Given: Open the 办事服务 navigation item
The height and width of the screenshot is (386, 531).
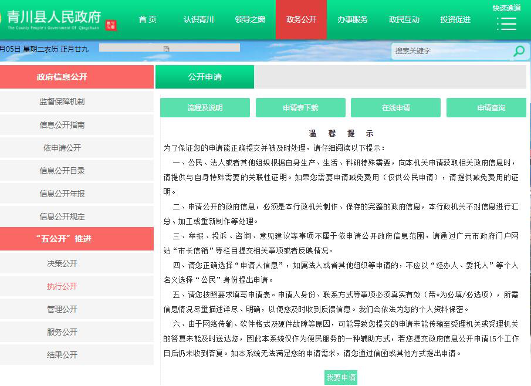Looking at the screenshot, I should point(352,19).
